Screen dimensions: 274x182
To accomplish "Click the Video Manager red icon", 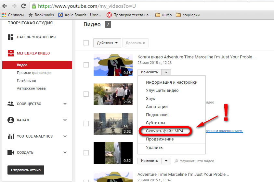I will point(11,53).
